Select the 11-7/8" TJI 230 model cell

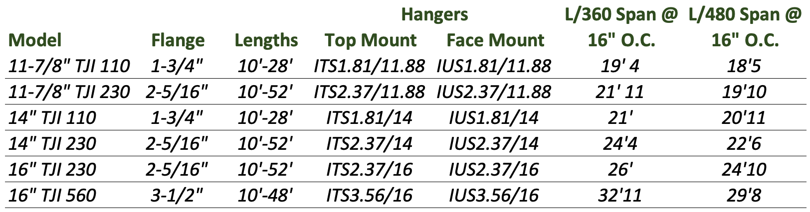69,92
